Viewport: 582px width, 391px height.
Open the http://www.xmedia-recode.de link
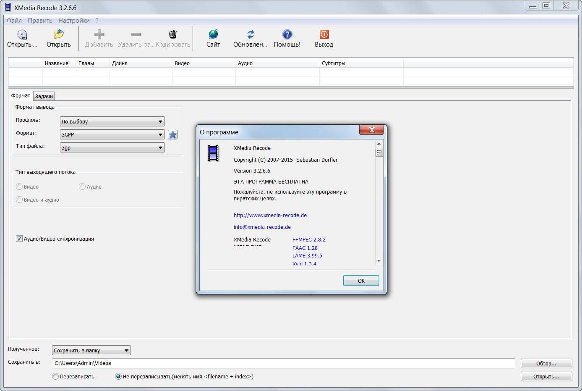pyautogui.click(x=270, y=215)
